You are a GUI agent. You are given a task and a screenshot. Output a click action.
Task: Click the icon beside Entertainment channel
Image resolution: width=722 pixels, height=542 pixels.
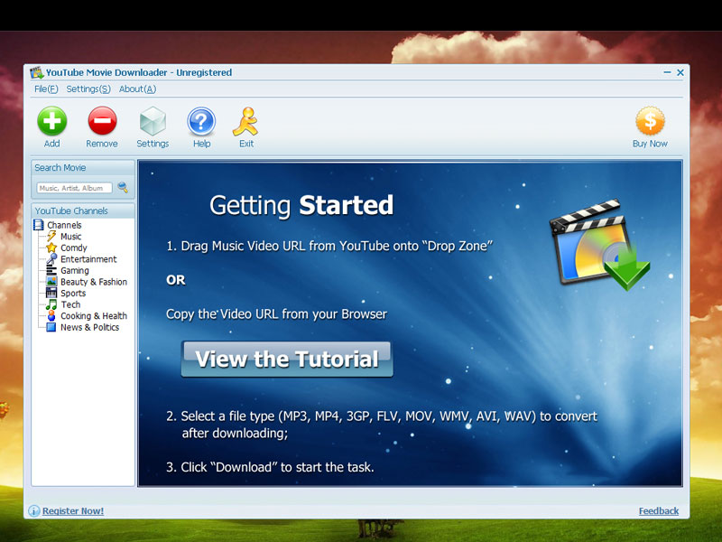(51, 259)
